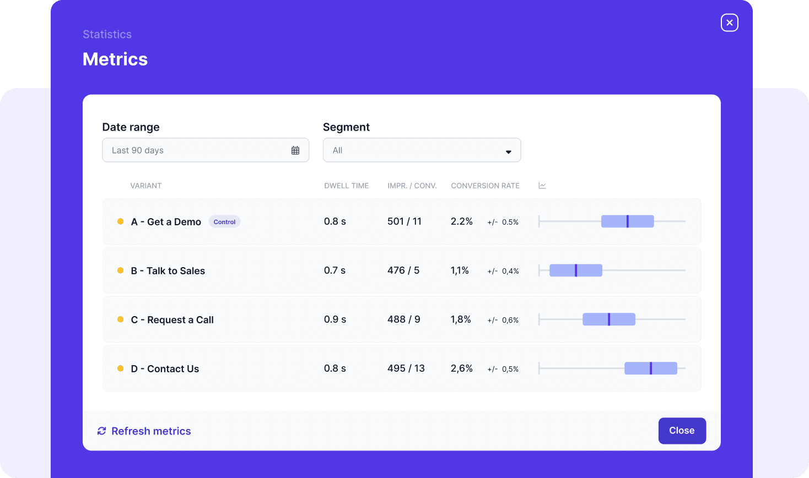Click confidence interval bar for variant C
The width and height of the screenshot is (809, 478).
point(609,319)
